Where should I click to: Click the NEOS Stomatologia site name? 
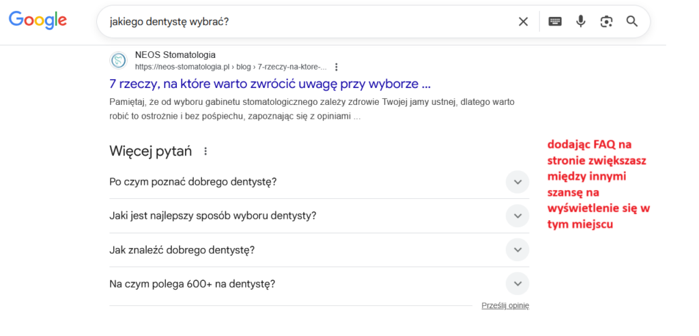(175, 55)
